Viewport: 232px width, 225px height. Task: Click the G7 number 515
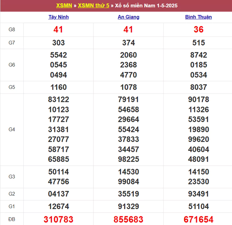tap(199, 43)
